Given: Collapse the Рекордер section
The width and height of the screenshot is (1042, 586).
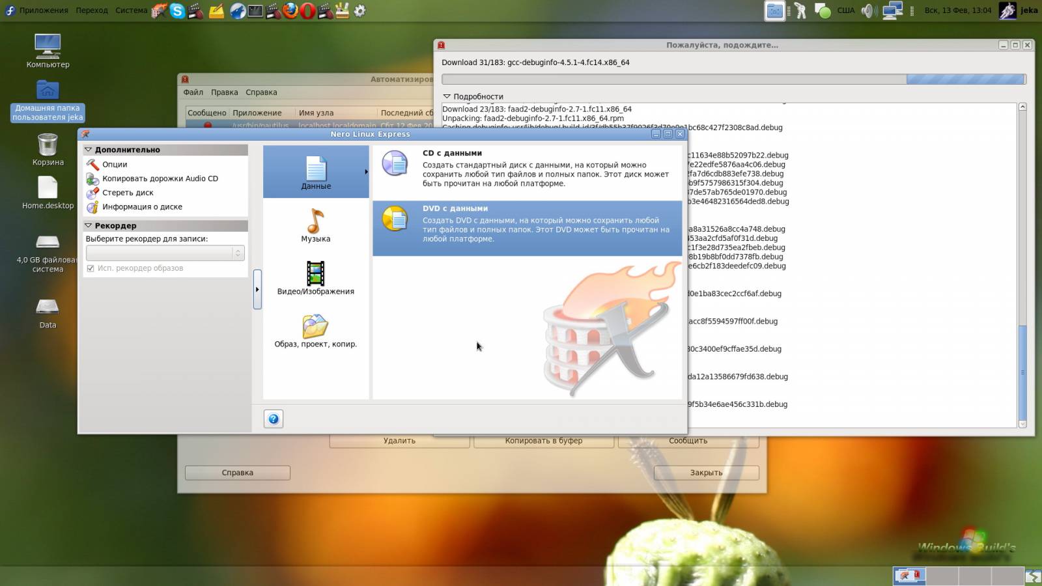Looking at the screenshot, I should click(89, 225).
